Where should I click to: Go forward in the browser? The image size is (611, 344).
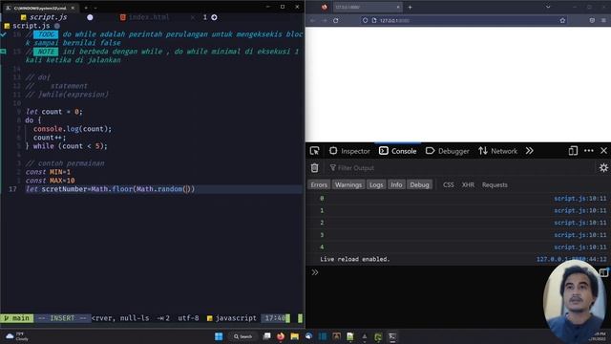(x=325, y=20)
